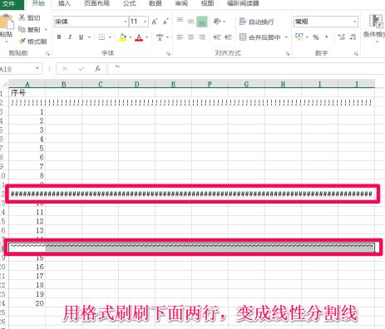
Task: Decrease font size button
Action: pos(165,22)
